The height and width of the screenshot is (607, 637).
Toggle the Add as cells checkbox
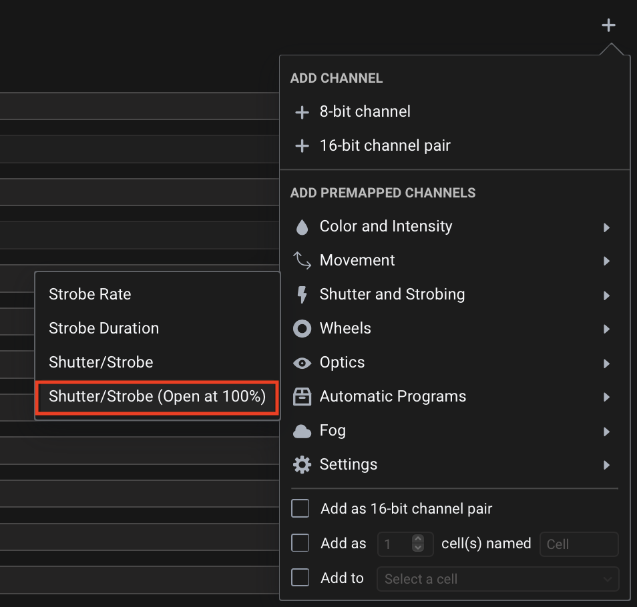pyautogui.click(x=300, y=544)
